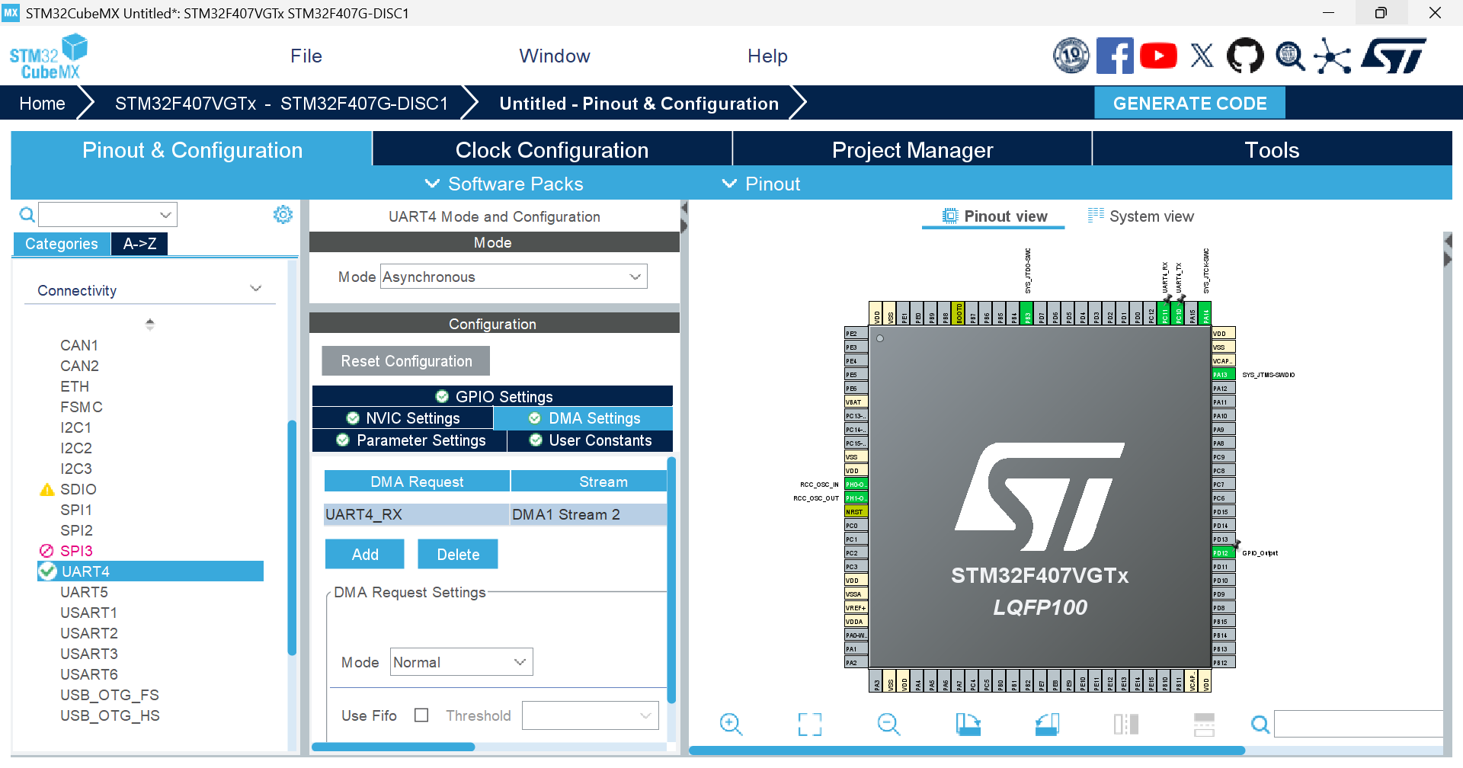Image resolution: width=1463 pixels, height=768 pixels.
Task: Rotate the chip counter-clockwise icon
Action: (x=1047, y=724)
